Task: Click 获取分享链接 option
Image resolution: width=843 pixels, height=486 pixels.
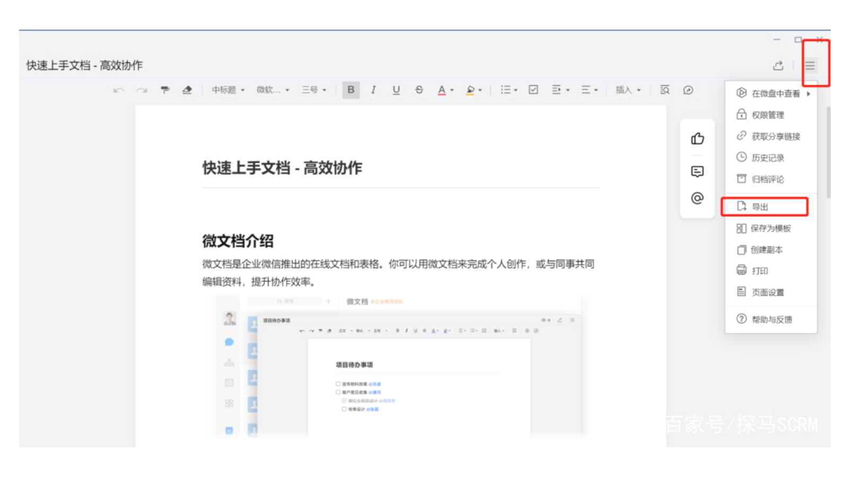Action: tap(775, 137)
